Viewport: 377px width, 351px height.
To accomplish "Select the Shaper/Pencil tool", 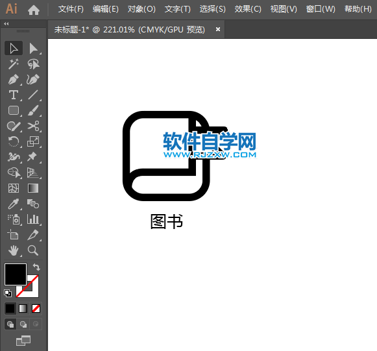I will coord(14,126).
